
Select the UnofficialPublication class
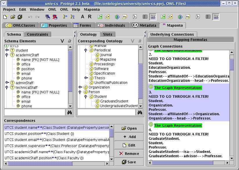tap(111, 83)
